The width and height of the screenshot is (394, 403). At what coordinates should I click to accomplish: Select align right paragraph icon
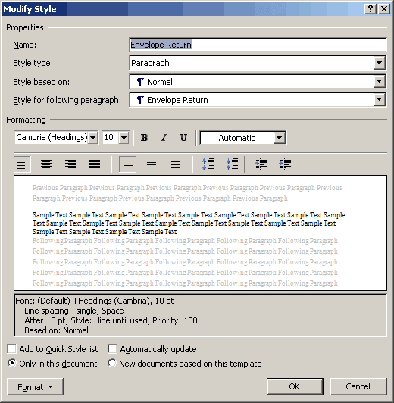tap(70, 164)
